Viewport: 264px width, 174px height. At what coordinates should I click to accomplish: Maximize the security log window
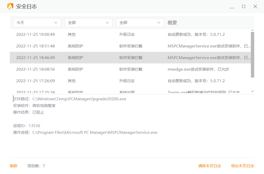[244, 7]
